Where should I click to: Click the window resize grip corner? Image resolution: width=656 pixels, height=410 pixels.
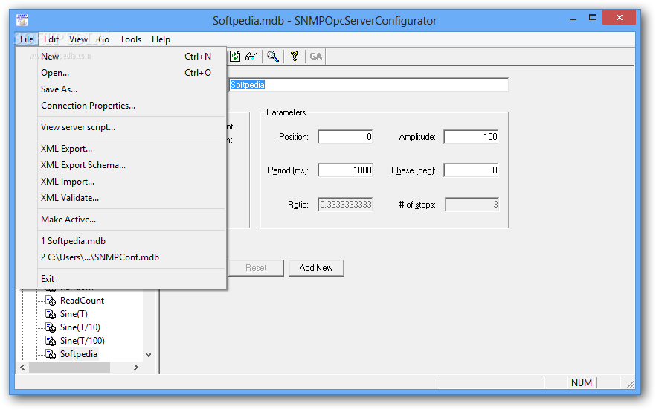click(630, 384)
